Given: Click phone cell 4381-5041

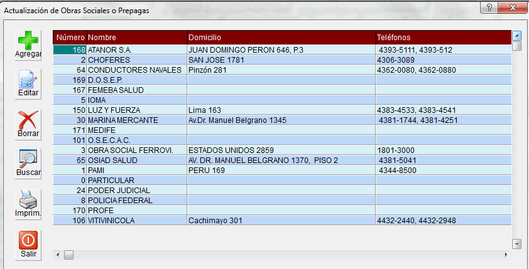Looking at the screenshot, I should click(x=444, y=161).
